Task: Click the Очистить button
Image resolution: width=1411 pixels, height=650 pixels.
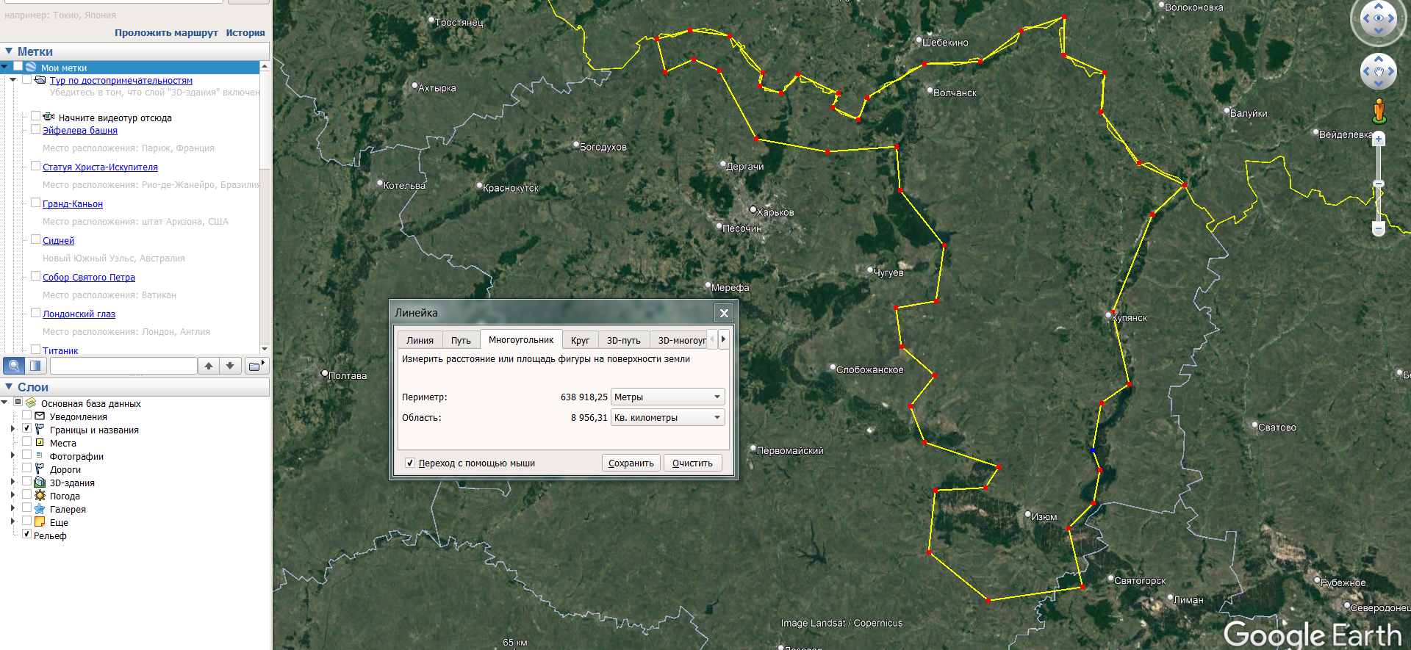Action: [x=692, y=463]
